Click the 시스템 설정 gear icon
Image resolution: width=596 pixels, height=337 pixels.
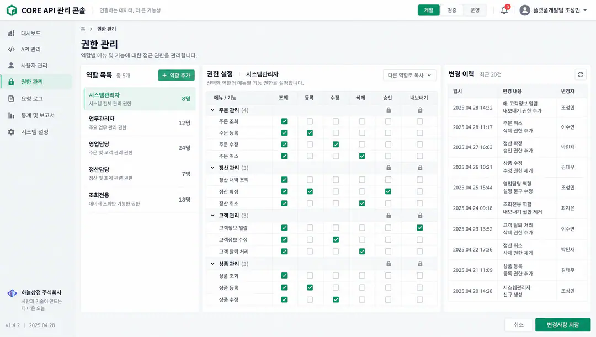(12, 132)
